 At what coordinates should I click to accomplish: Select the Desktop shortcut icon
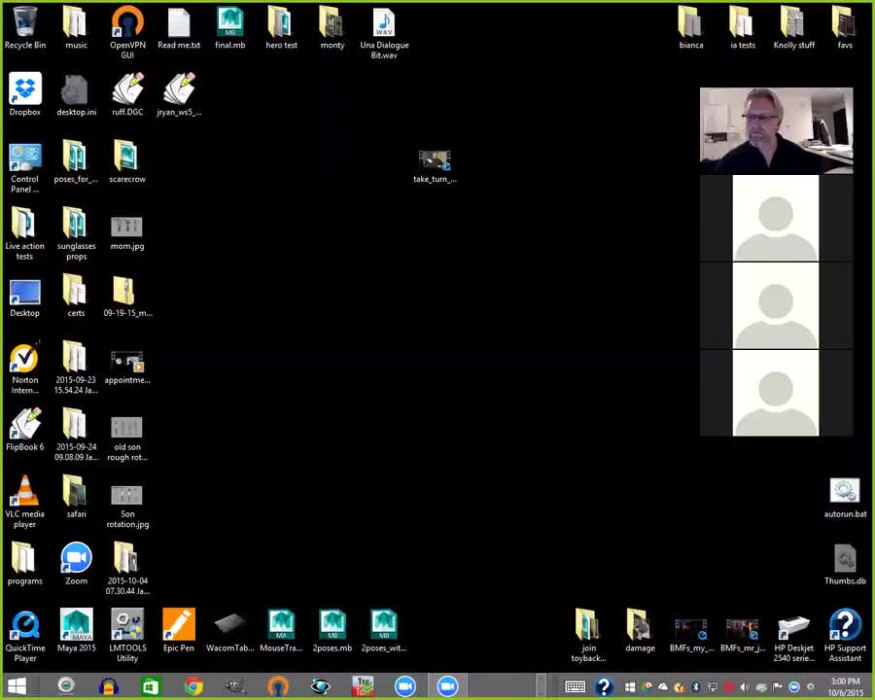[24, 297]
